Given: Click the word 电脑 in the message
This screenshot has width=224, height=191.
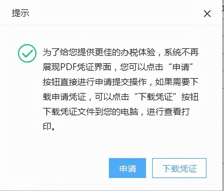Looking at the screenshot, I should coord(129,112).
